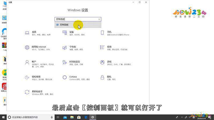
Task: Open the notification center icon
Action: [x=210, y=117]
